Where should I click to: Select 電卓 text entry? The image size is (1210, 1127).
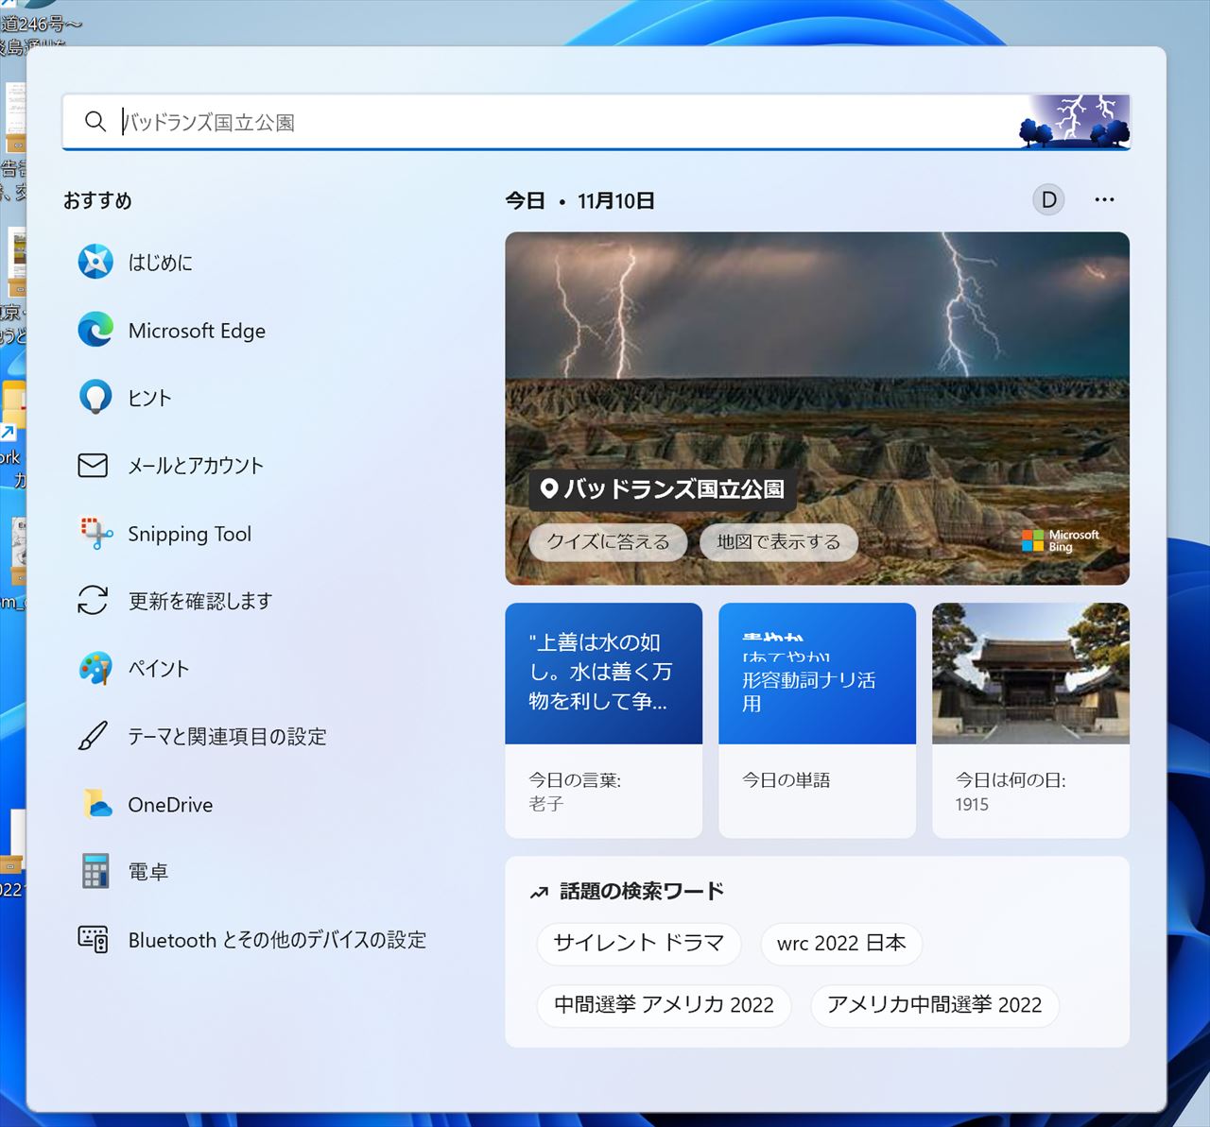(x=148, y=872)
